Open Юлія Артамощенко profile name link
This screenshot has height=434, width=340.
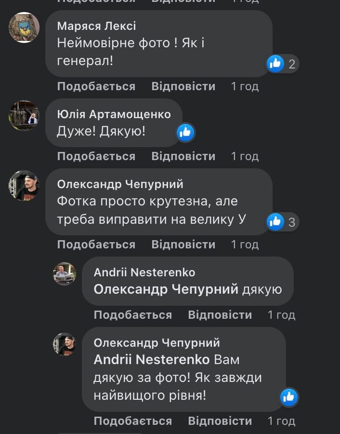114,114
